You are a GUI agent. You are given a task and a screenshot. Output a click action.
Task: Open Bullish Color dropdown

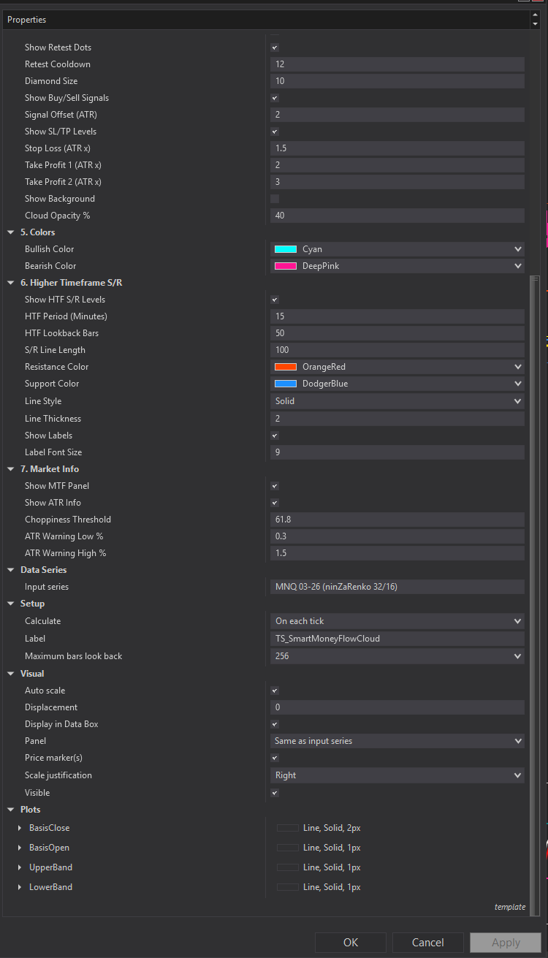[x=397, y=249]
